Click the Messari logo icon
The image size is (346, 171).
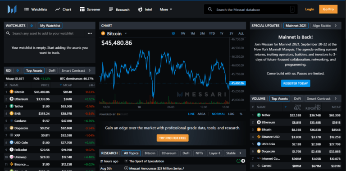[x=12, y=9]
